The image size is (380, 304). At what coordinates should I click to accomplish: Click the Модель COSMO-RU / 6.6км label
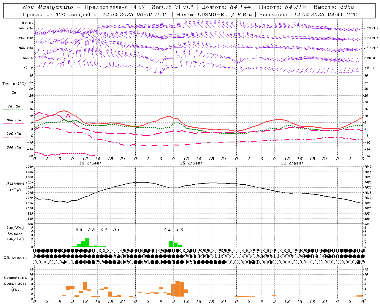214,15
